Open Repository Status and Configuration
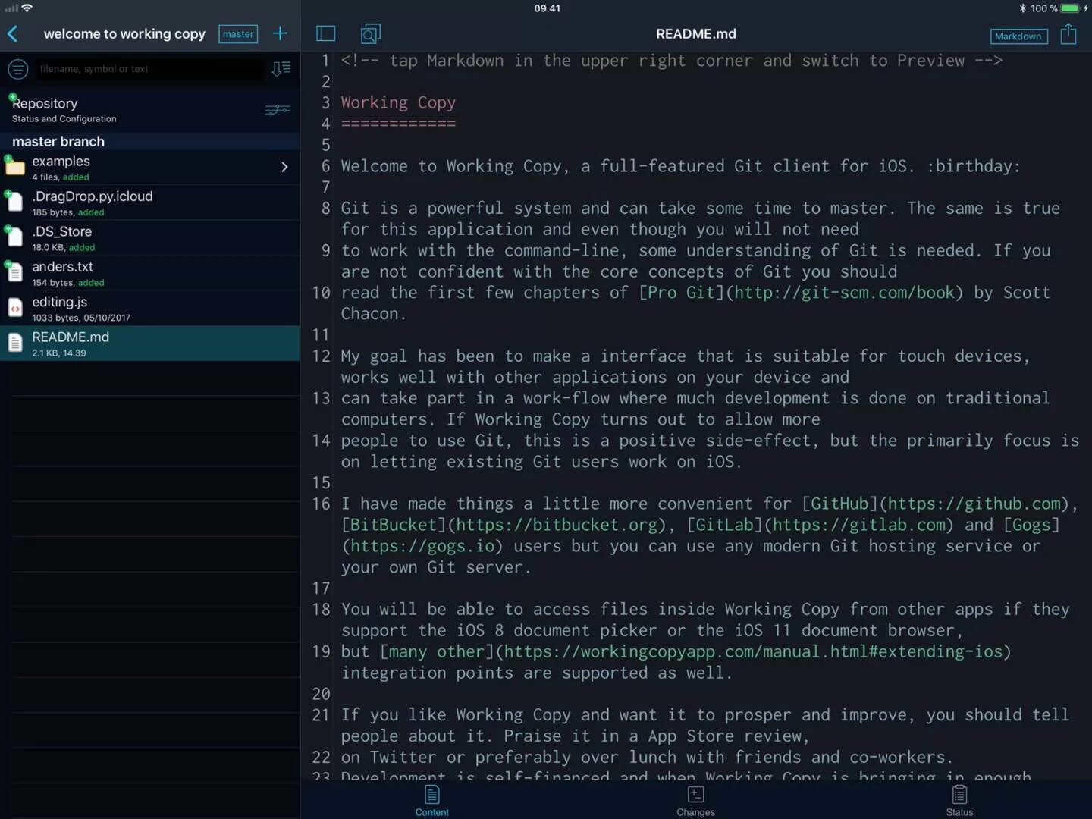The width and height of the screenshot is (1092, 819). [149, 110]
